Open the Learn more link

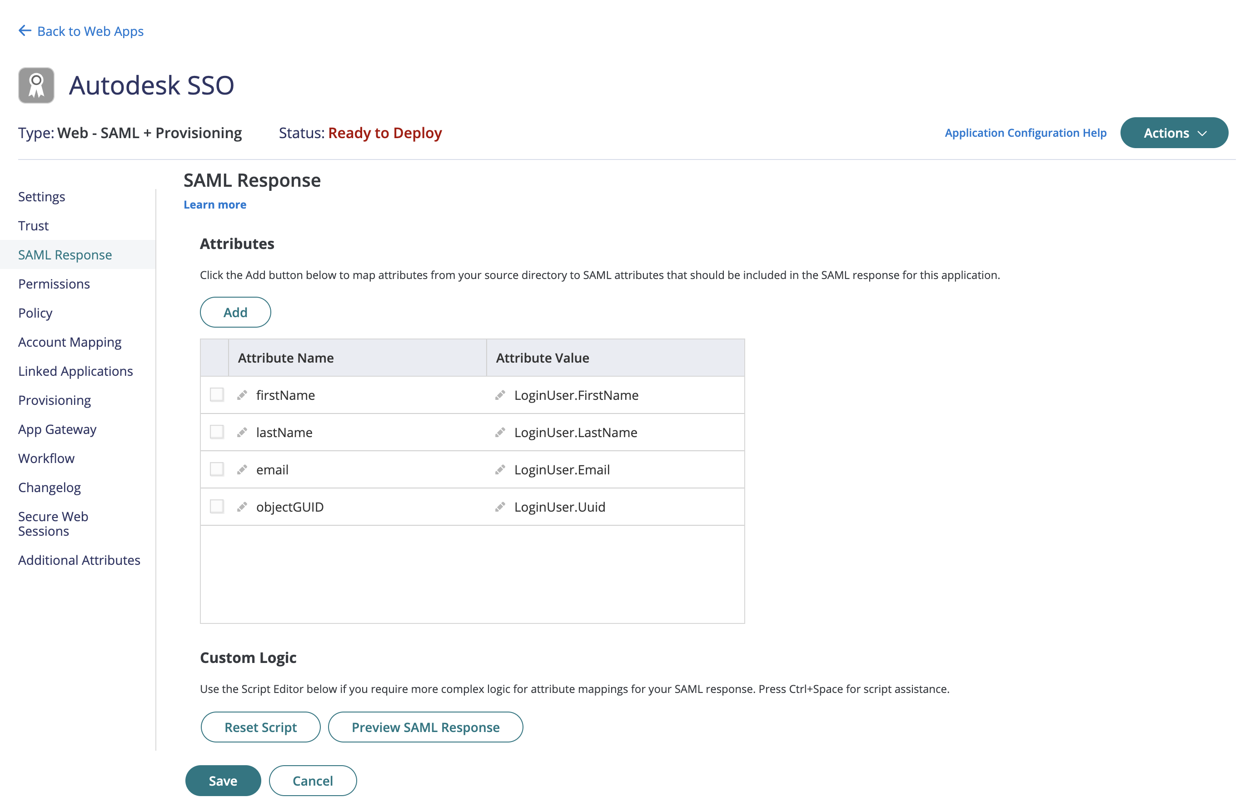[214, 204]
